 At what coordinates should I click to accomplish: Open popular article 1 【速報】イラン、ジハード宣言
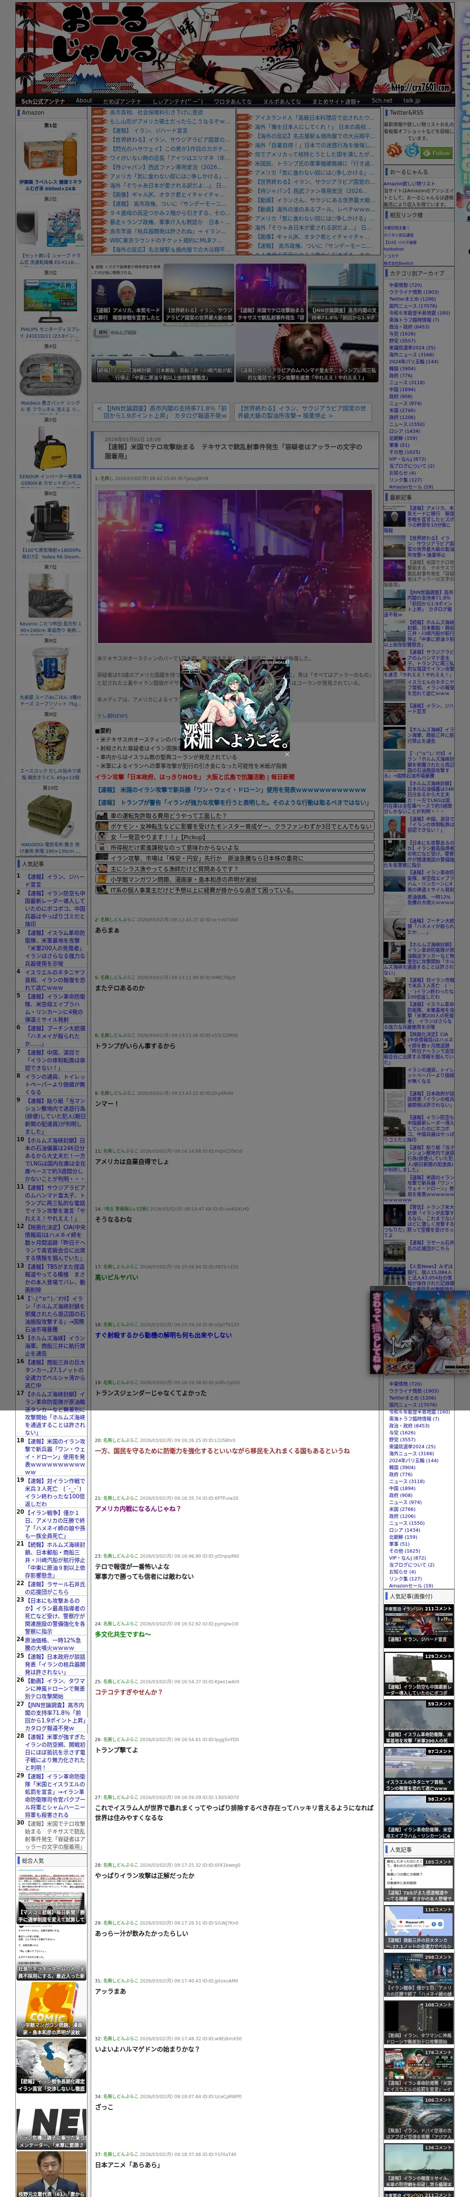(x=54, y=880)
